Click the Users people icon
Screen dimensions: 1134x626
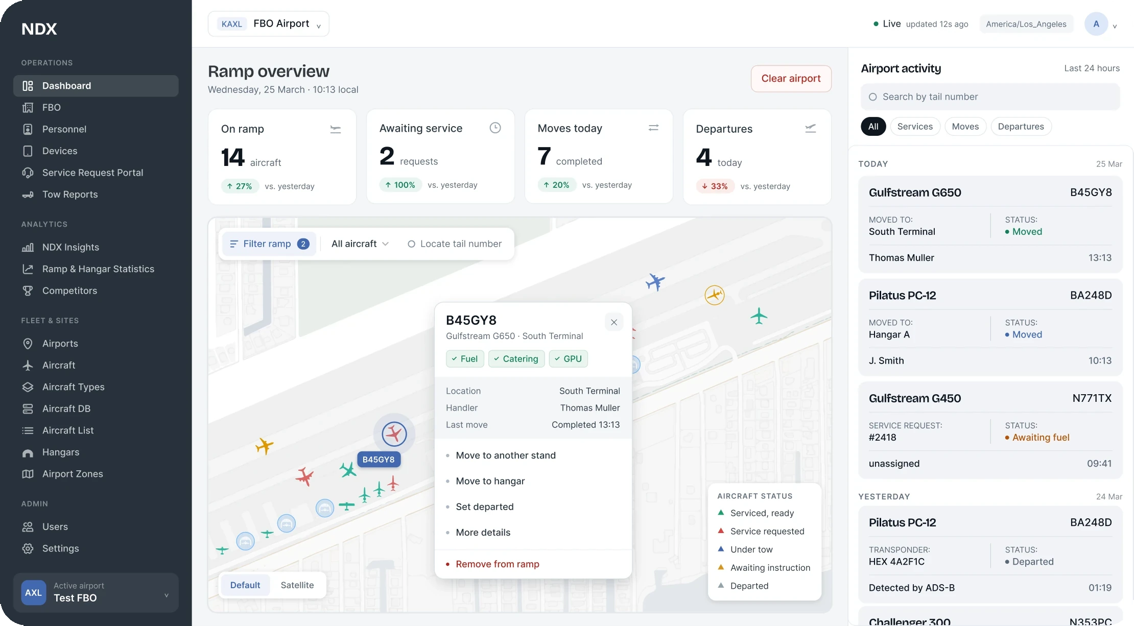[28, 527]
